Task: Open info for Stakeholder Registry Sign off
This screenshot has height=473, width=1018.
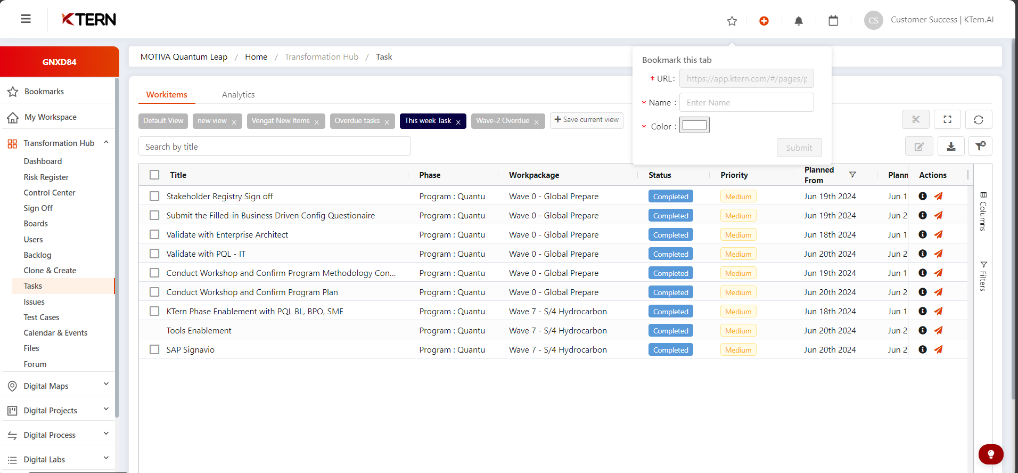Action: pos(923,196)
